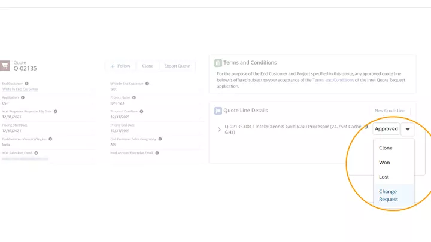Click the info icon next to Project Name

coord(134,97)
